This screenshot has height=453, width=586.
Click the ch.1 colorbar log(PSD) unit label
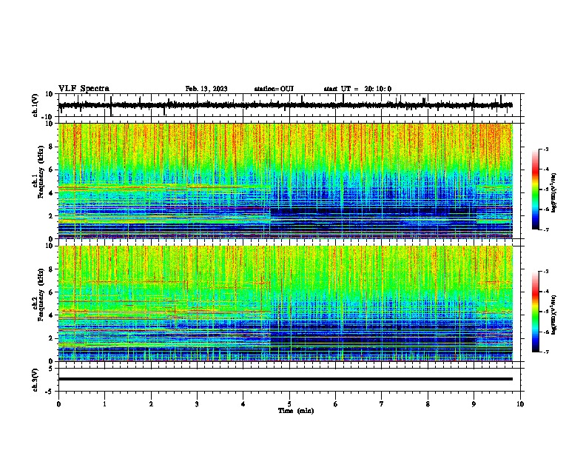554,192
